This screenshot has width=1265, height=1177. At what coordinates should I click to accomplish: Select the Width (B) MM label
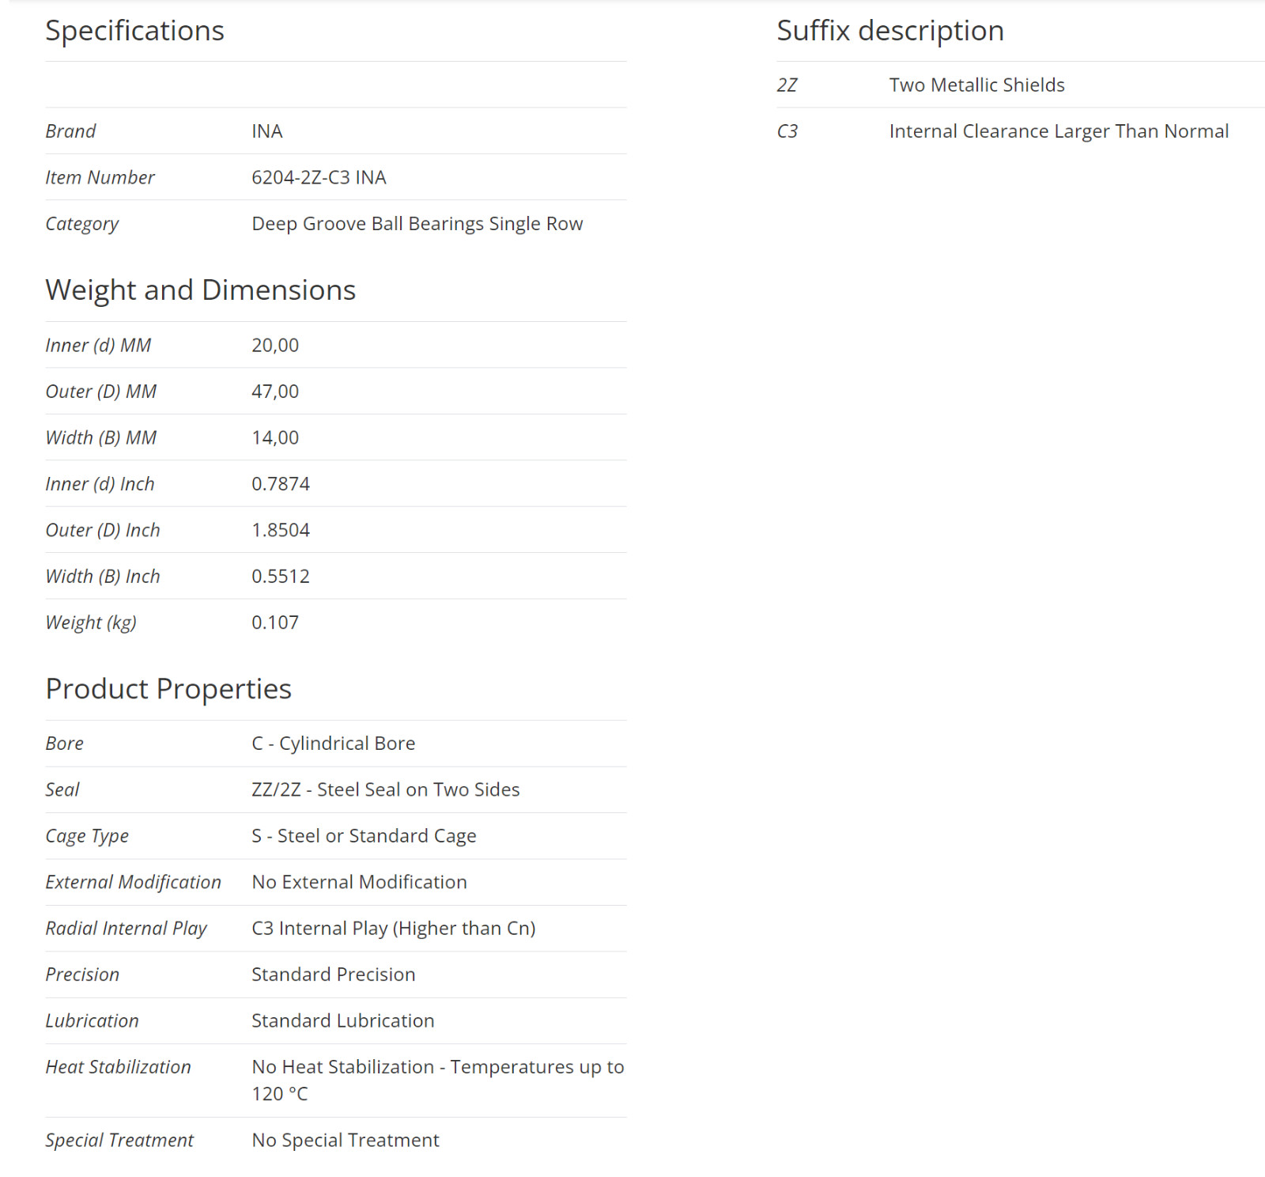point(101,437)
